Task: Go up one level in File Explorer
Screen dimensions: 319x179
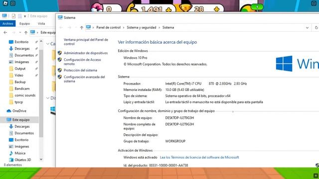Action: pos(26,32)
